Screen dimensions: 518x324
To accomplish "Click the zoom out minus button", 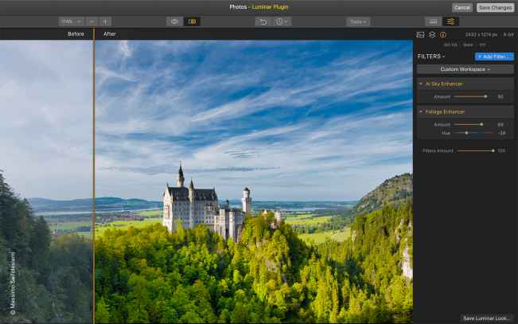I will [x=92, y=21].
